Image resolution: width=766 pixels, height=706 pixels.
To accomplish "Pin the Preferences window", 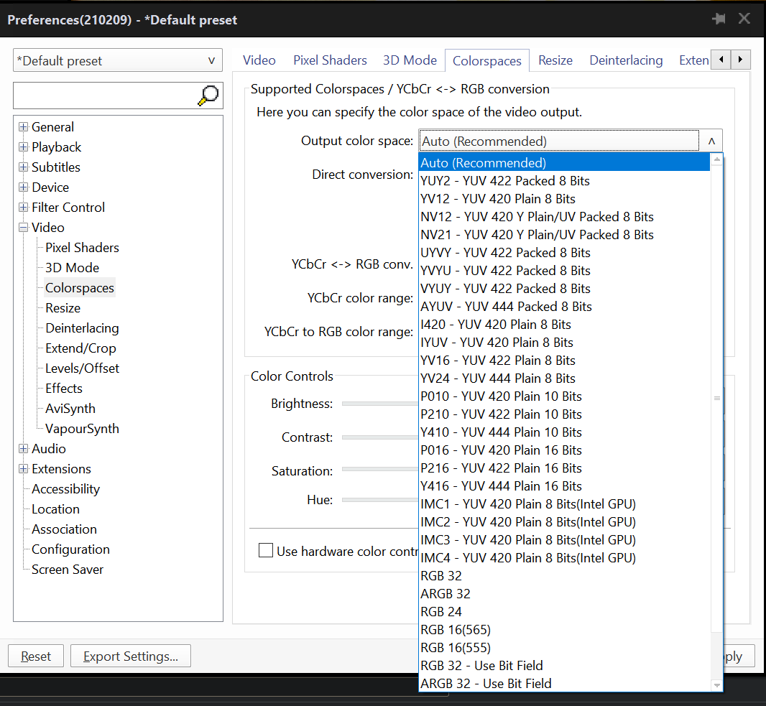I will tap(718, 19).
